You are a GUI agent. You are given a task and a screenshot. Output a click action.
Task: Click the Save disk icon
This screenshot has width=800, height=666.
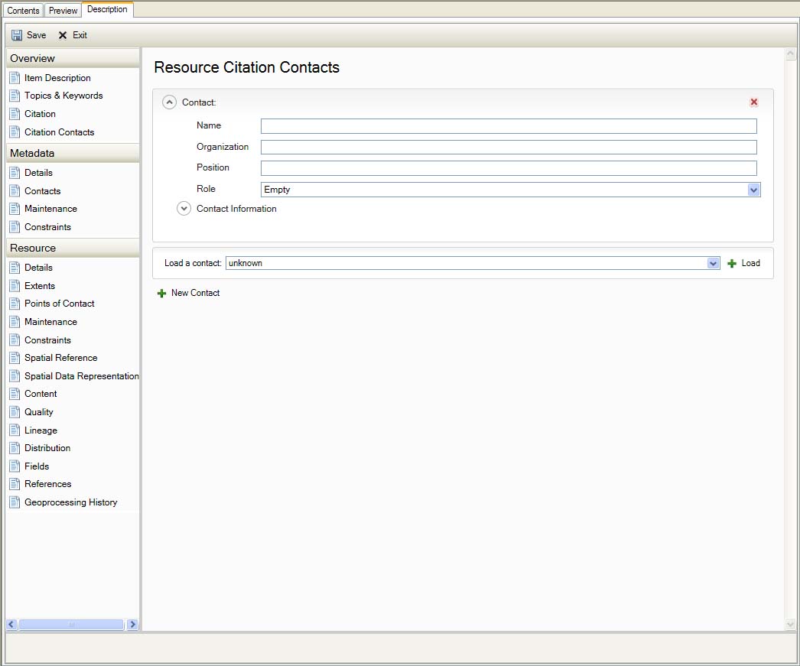tap(17, 35)
